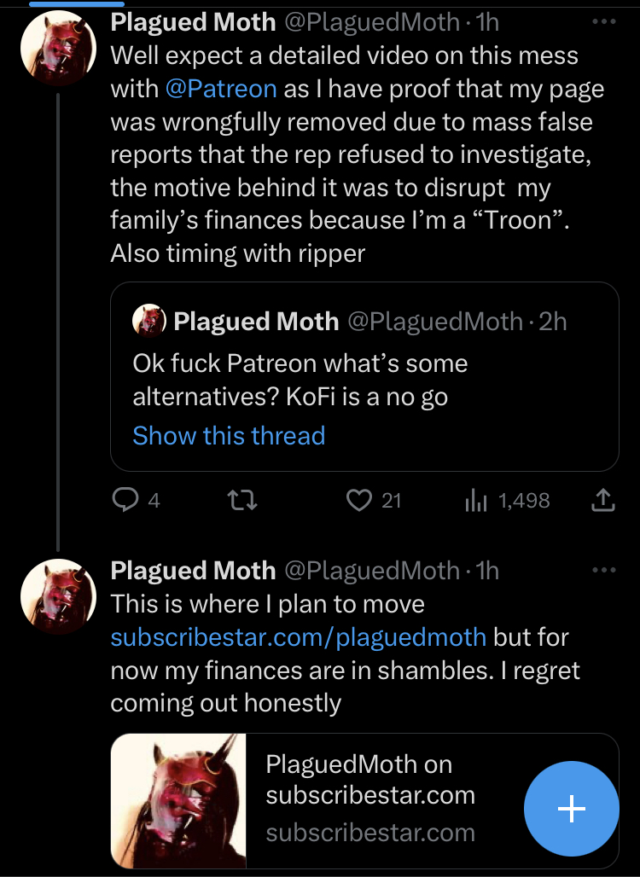The height and width of the screenshot is (877, 640).
Task: Open the 'PlaguedMoth on subscribestar.com' card title
Action: coord(370,779)
